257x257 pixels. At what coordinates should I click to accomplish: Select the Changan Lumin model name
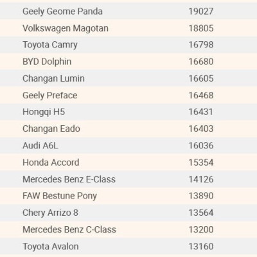(x=53, y=78)
